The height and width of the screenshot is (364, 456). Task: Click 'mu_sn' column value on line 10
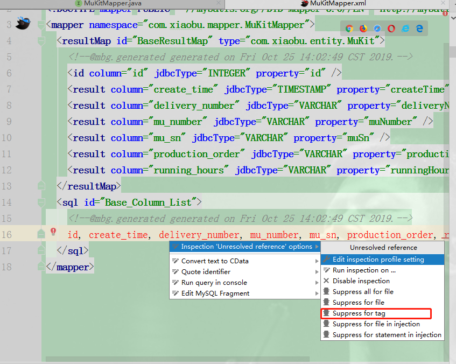click(x=167, y=138)
